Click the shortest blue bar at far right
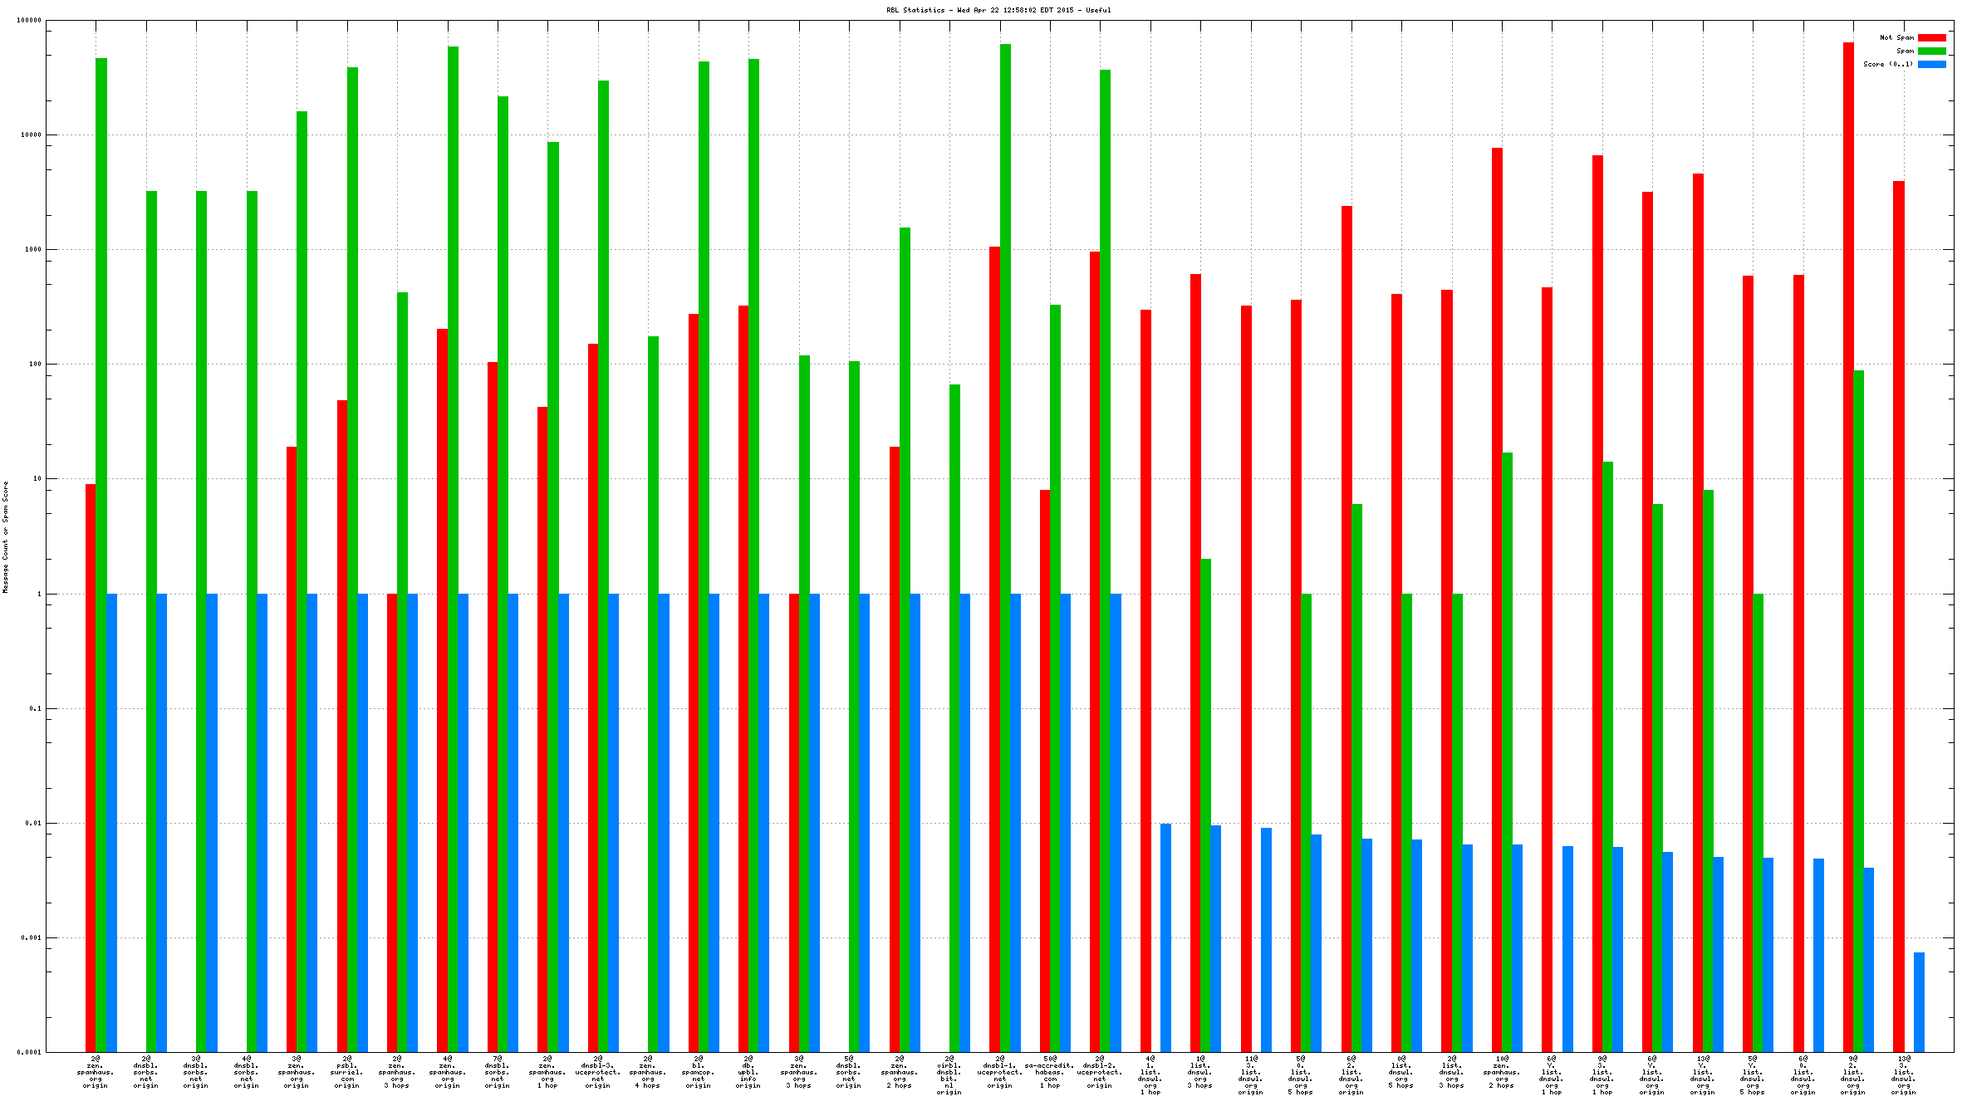The height and width of the screenshot is (1106, 1967). [x=1919, y=1001]
